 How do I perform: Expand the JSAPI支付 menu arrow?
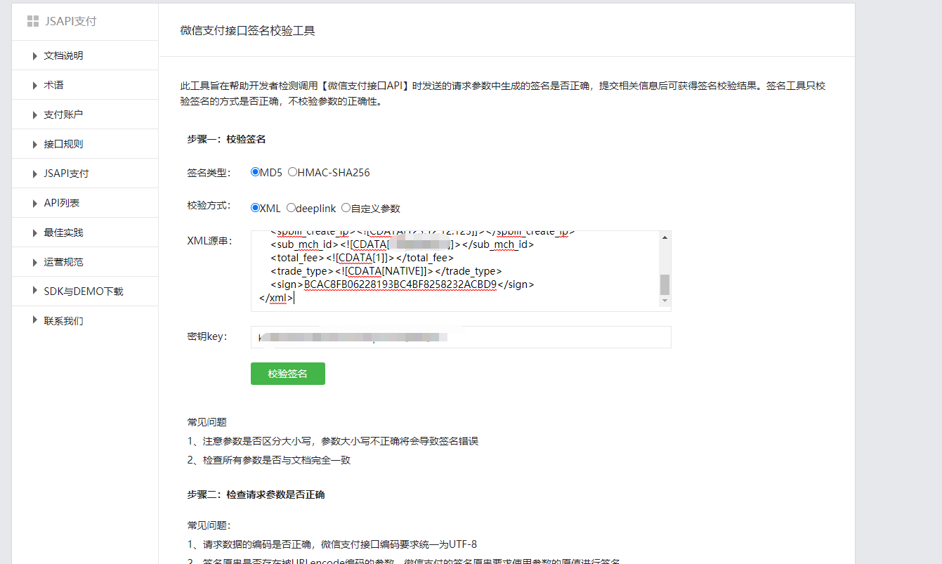coord(35,173)
